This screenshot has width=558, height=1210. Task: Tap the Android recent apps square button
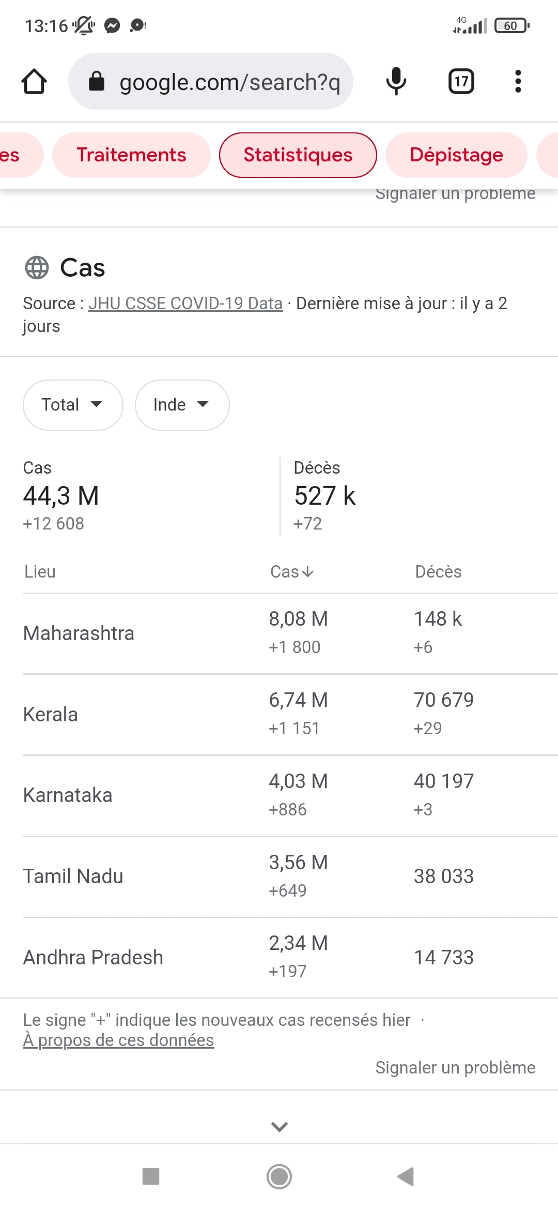pyautogui.click(x=151, y=1176)
